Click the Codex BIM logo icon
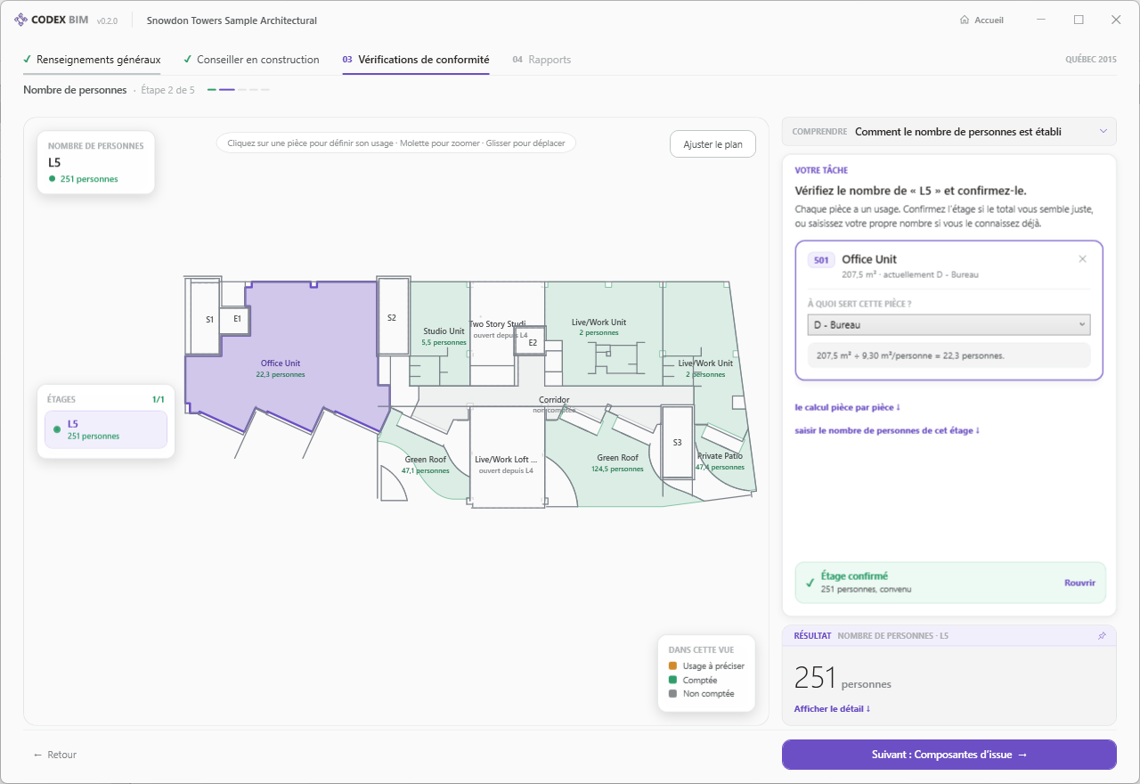 [20, 20]
